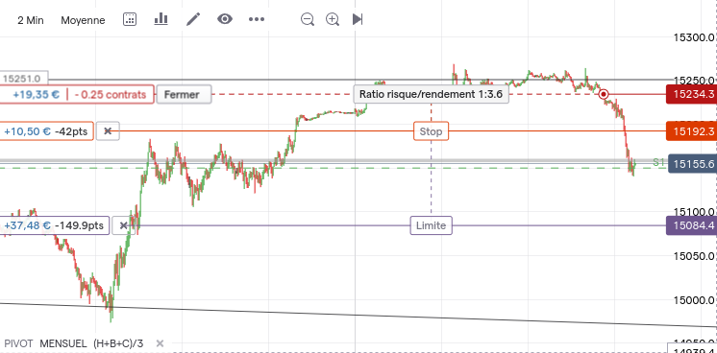Viewport: 717px width, 353px height.
Task: Open the 2 Min timeframe selector
Action: point(31,20)
